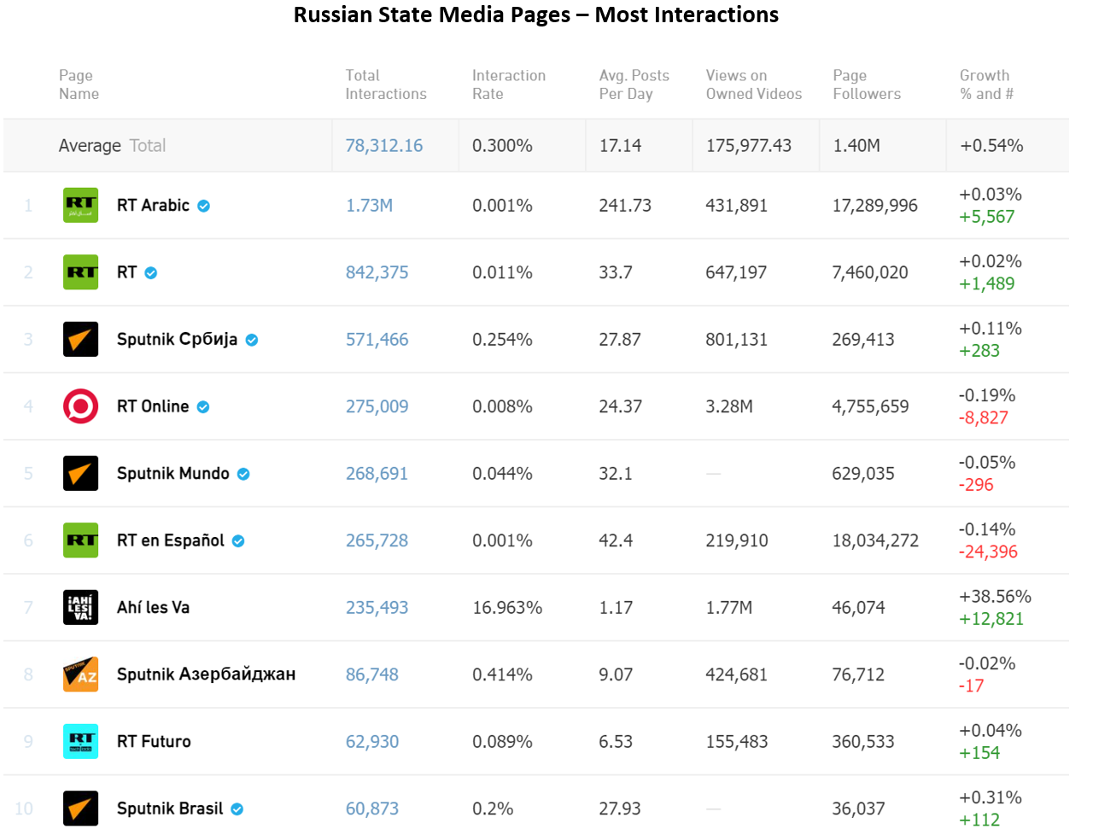Click the cyan RT Futuro logo
Image resolution: width=1093 pixels, height=835 pixels.
80,741
